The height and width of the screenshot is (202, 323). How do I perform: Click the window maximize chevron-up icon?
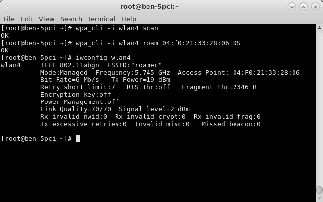tap(303, 7)
